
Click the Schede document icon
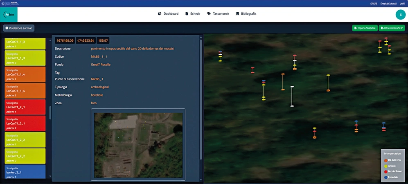click(x=187, y=14)
